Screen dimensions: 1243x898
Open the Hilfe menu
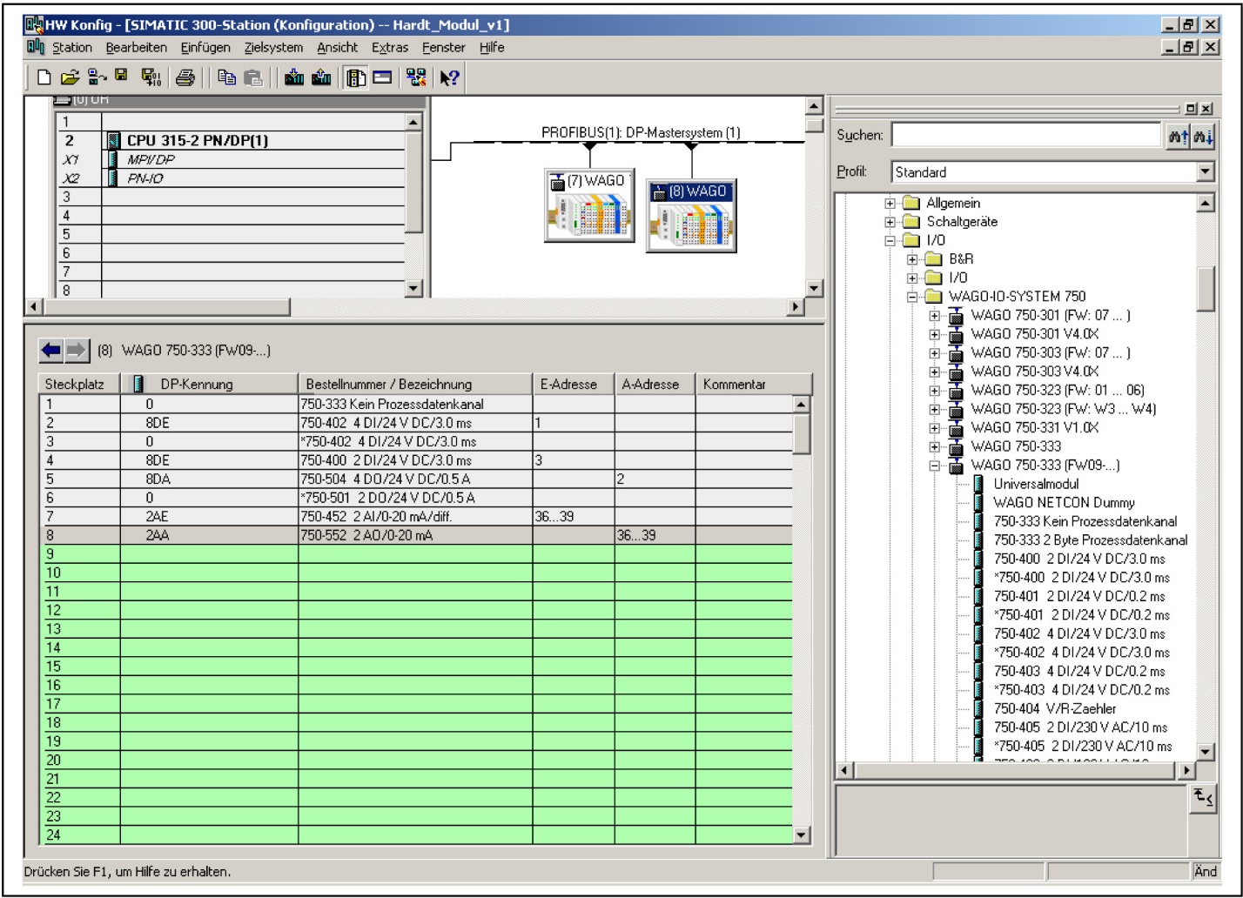click(492, 48)
